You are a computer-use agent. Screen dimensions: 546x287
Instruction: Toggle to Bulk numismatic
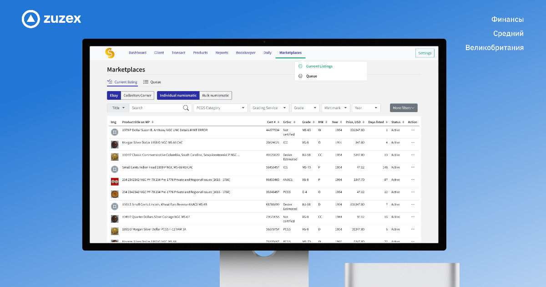coord(216,96)
